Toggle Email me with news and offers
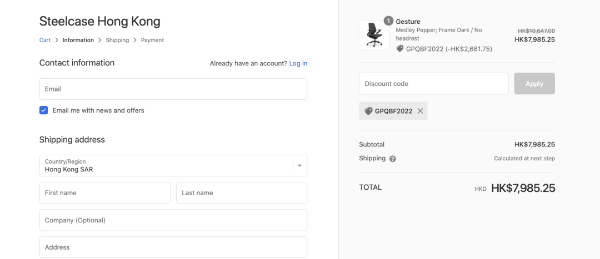The width and height of the screenshot is (600, 259). click(x=44, y=110)
